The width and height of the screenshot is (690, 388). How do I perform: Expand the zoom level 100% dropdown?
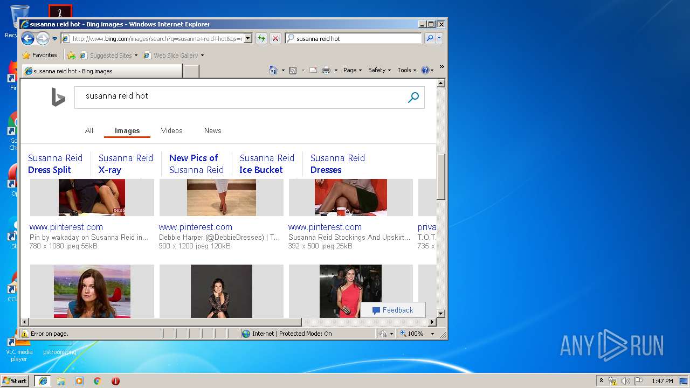[x=432, y=334]
